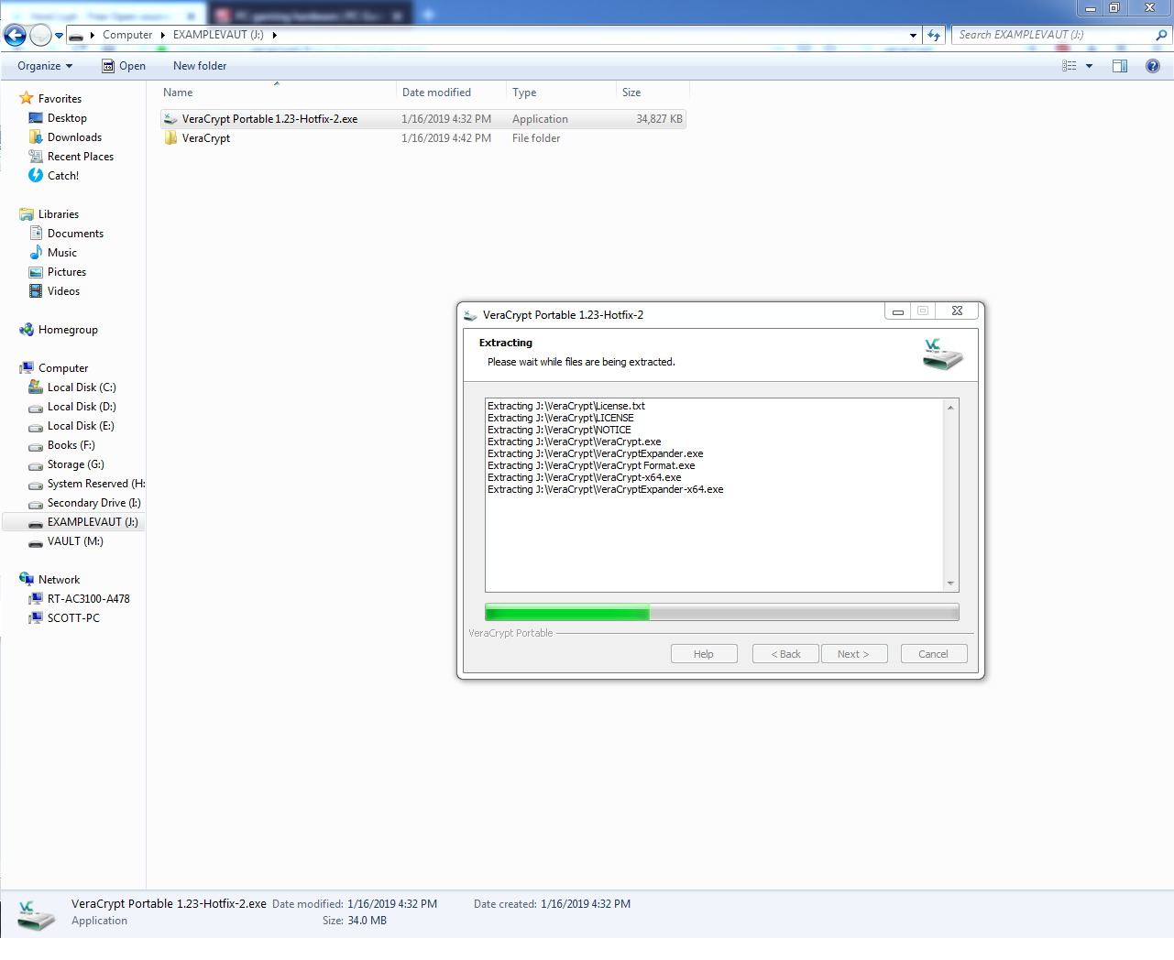Open the Documents library
This screenshot has width=1174, height=960.
(75, 234)
